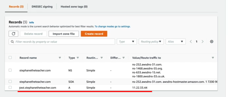Follow the 'To change modes go to settings' link
The width and height of the screenshot is (229, 97).
(112, 26)
